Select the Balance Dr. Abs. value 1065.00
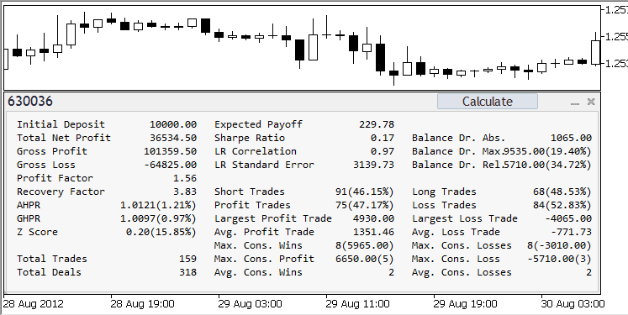The height and width of the screenshot is (315, 628). coord(571,138)
